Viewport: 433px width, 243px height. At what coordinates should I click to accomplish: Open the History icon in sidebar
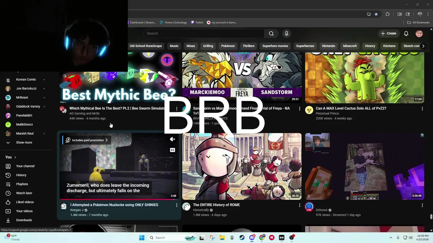pyautogui.click(x=8, y=175)
